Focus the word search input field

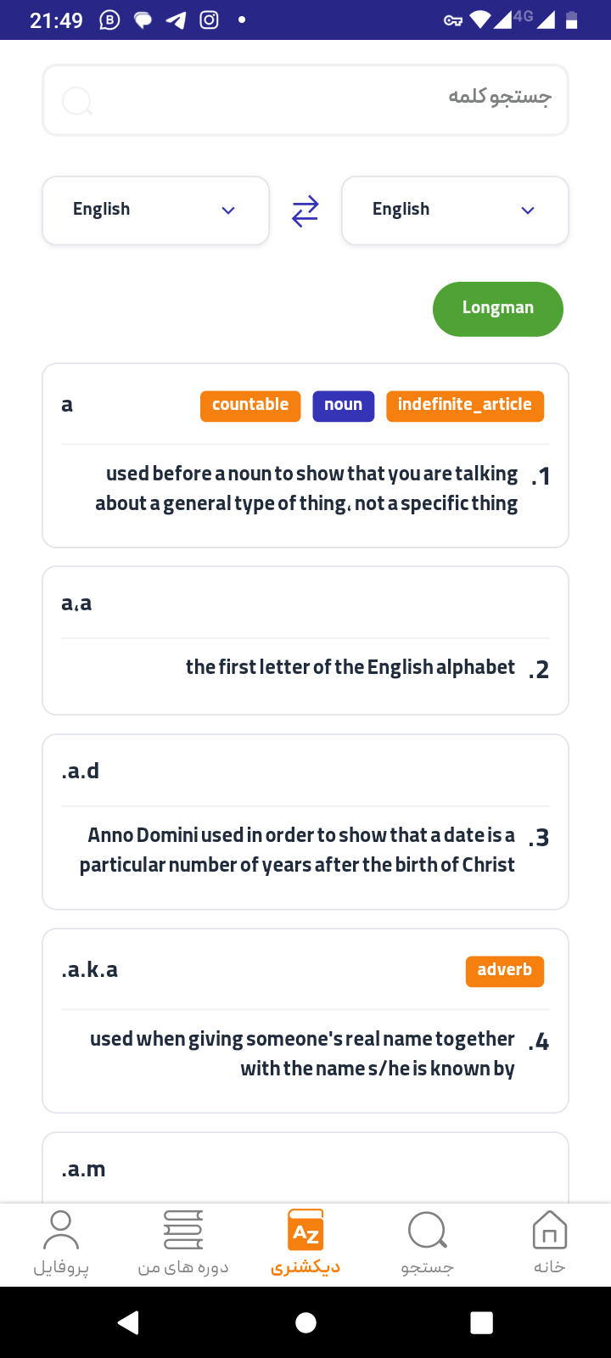[x=305, y=100]
